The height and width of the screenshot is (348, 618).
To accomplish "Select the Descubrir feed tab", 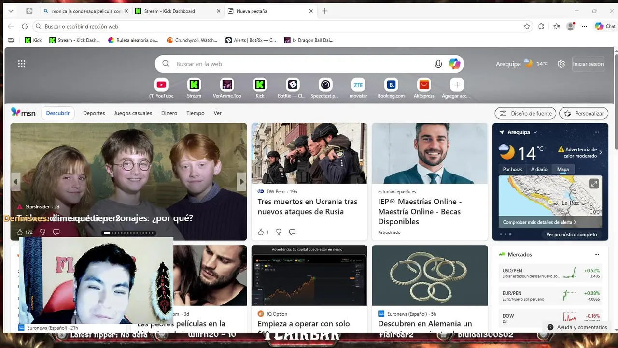I will point(58,113).
